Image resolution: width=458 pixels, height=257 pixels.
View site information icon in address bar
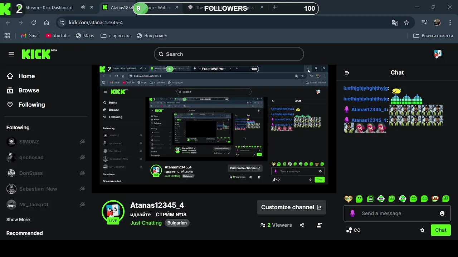tap(62, 22)
